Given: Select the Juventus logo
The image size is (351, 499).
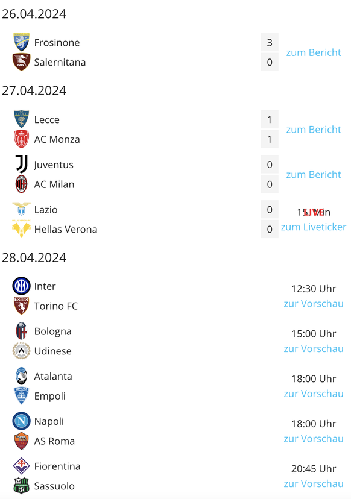Looking at the screenshot, I should [x=21, y=164].
